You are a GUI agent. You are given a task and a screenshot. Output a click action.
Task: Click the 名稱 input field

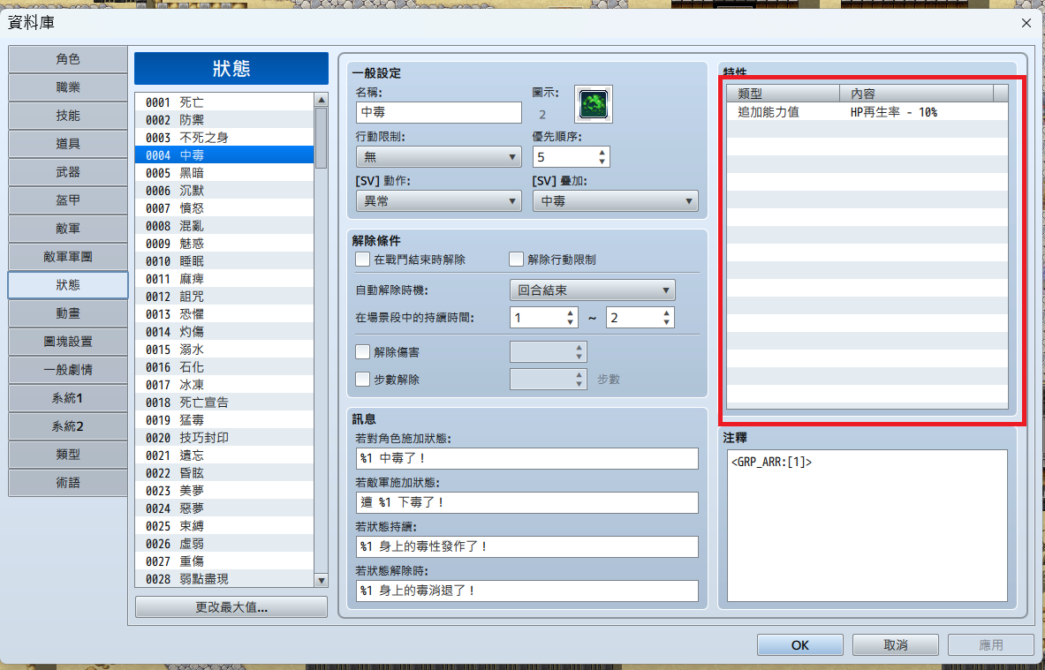438,113
